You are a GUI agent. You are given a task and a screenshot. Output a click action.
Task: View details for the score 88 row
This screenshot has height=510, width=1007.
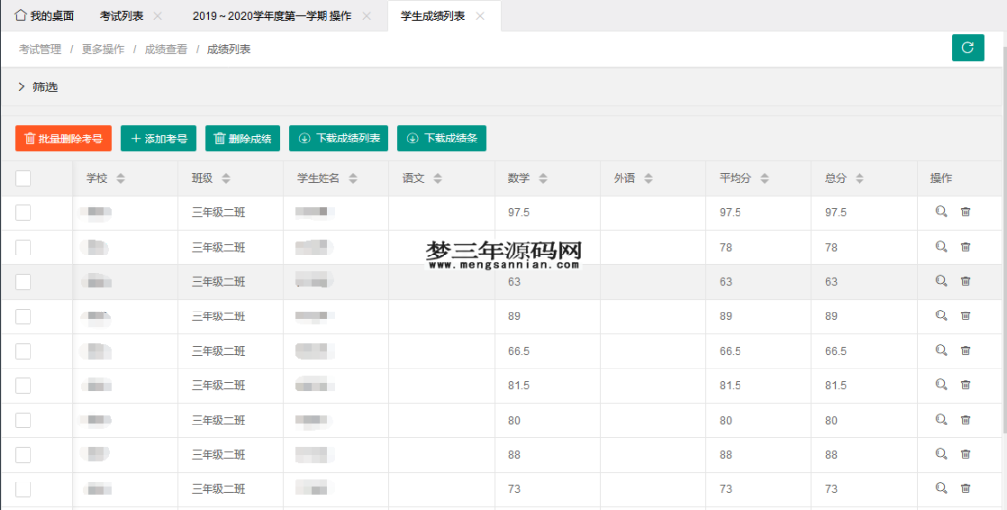click(941, 454)
